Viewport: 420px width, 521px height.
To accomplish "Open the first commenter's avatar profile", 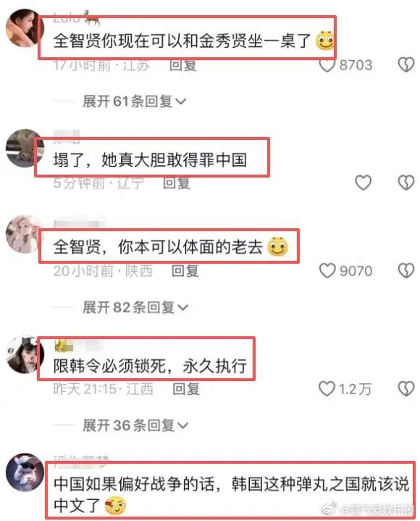I will coord(24,28).
